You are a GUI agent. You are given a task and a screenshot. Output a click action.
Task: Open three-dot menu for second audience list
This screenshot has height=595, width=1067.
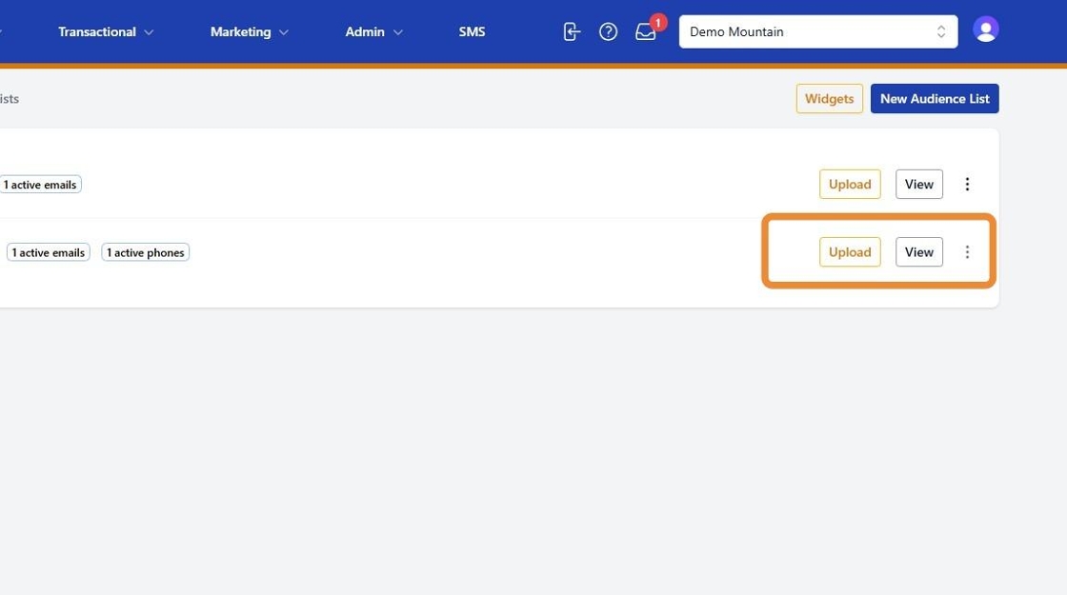(x=967, y=252)
